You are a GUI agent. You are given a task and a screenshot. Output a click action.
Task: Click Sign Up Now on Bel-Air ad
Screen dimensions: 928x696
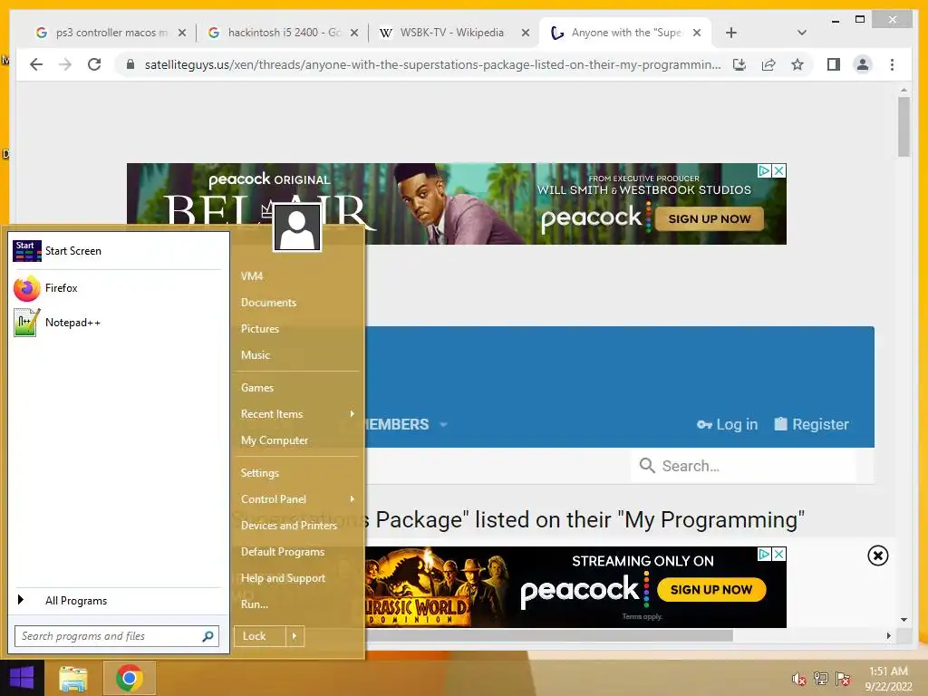tap(709, 219)
